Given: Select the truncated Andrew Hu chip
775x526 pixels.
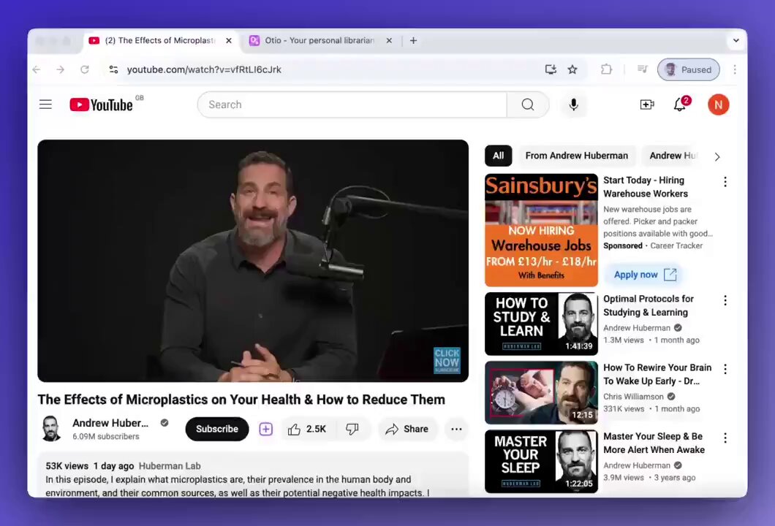Looking at the screenshot, I should tap(673, 156).
